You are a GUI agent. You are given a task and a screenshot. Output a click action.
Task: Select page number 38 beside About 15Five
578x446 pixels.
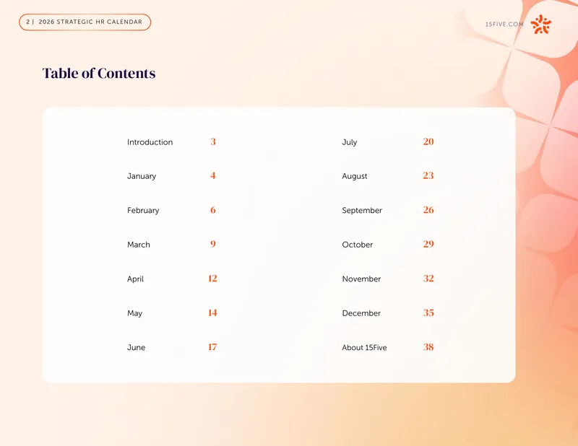428,347
